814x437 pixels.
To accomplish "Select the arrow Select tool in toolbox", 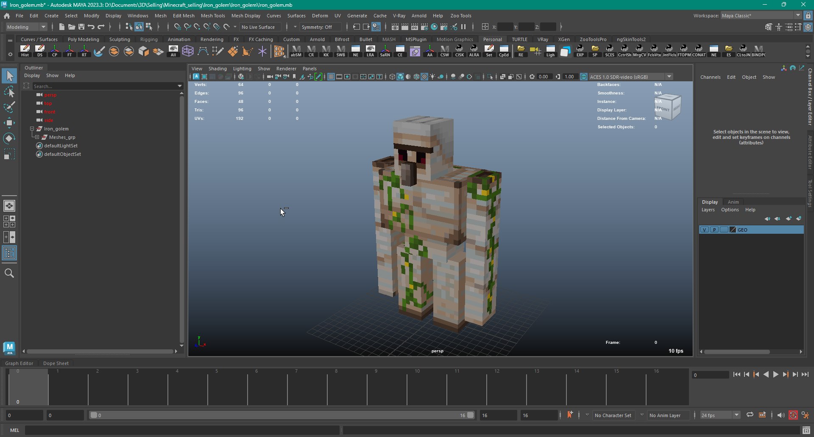I will click(9, 76).
